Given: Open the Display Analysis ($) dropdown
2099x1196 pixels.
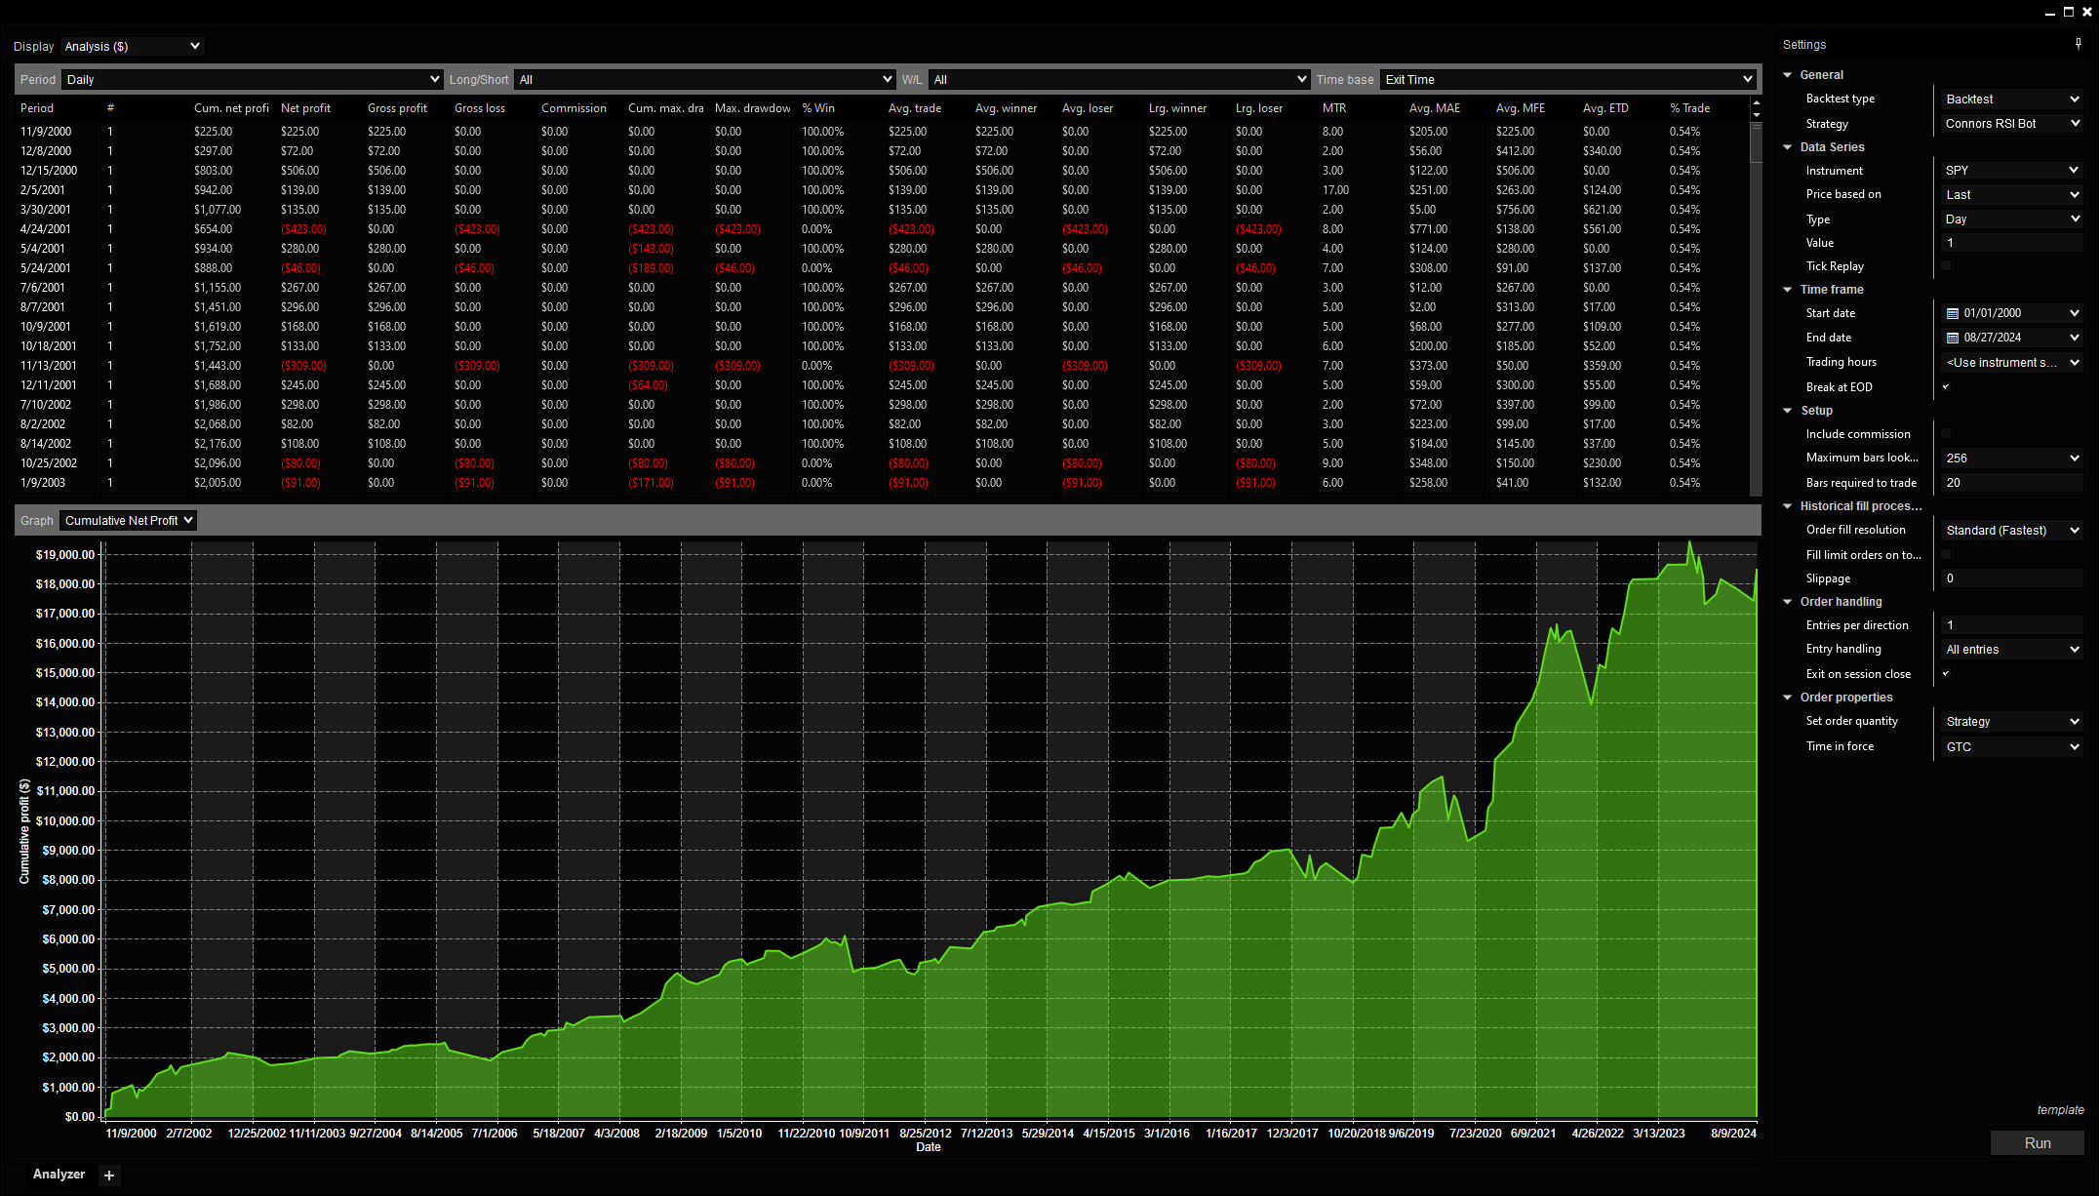Looking at the screenshot, I should pyautogui.click(x=133, y=46).
